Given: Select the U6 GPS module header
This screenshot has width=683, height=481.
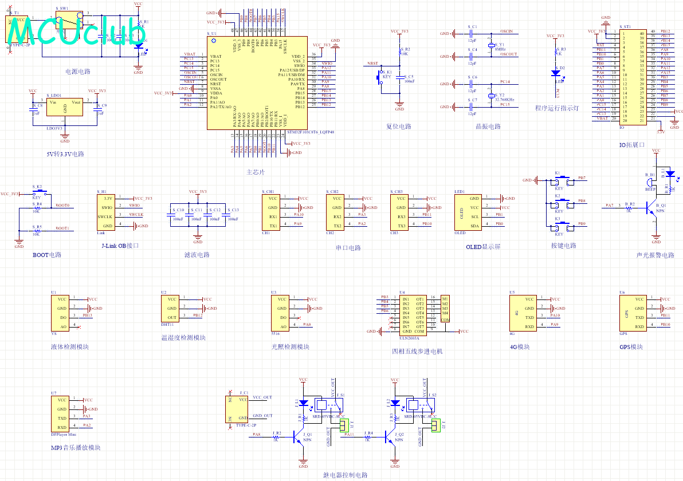Looking at the screenshot, I should pos(633,313).
